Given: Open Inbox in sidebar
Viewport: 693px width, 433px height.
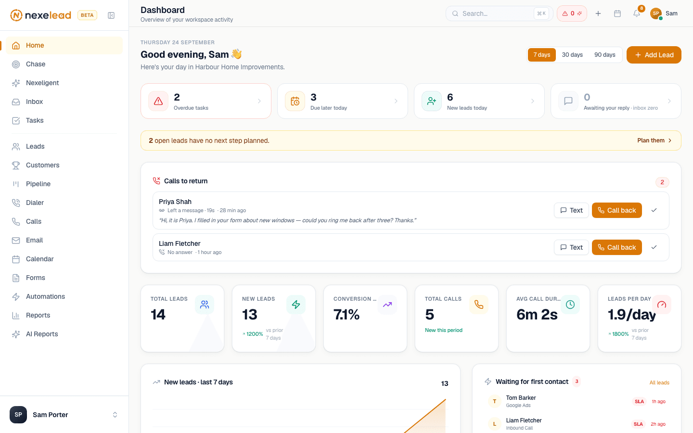Looking at the screenshot, I should point(64,102).
